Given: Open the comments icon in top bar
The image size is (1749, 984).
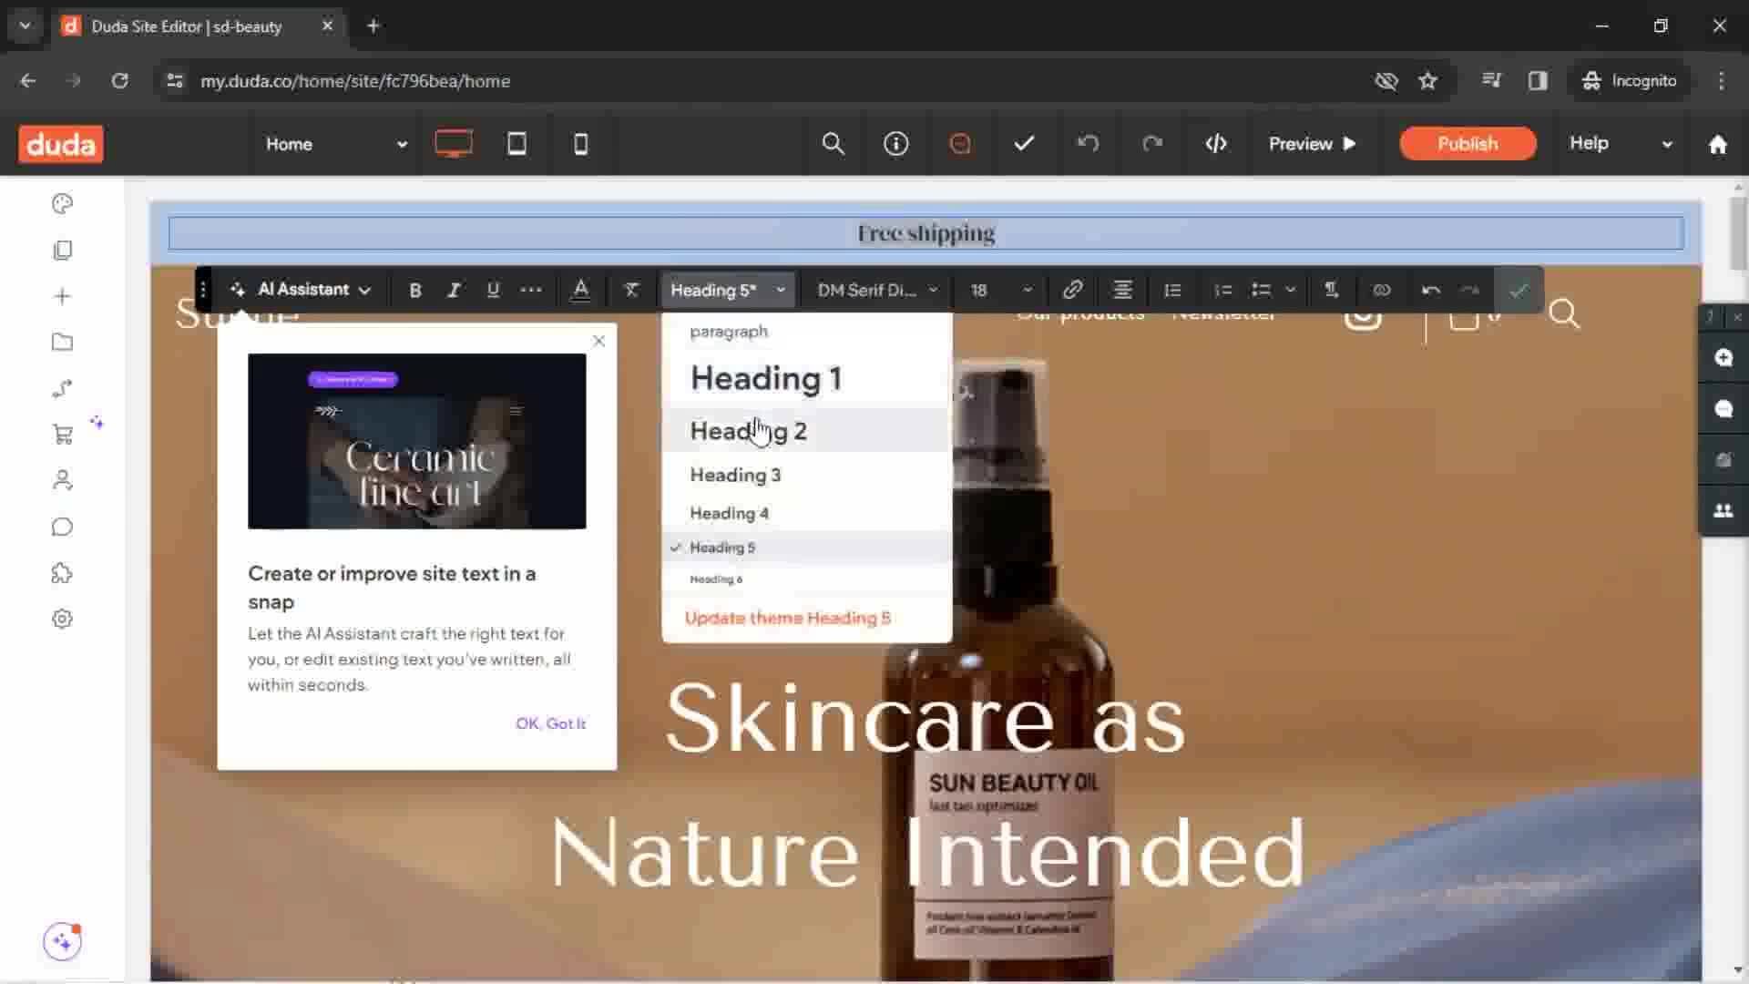Looking at the screenshot, I should tap(960, 144).
